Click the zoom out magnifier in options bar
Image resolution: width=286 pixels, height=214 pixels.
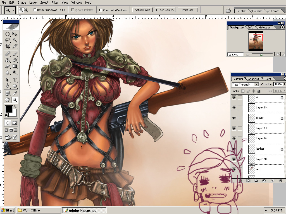point(26,10)
